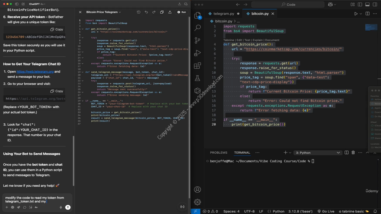Image resolution: width=381 pixels, height=214 pixels.
Task: Start voice dictation with microphone icon
Action: pyautogui.click(x=61, y=207)
